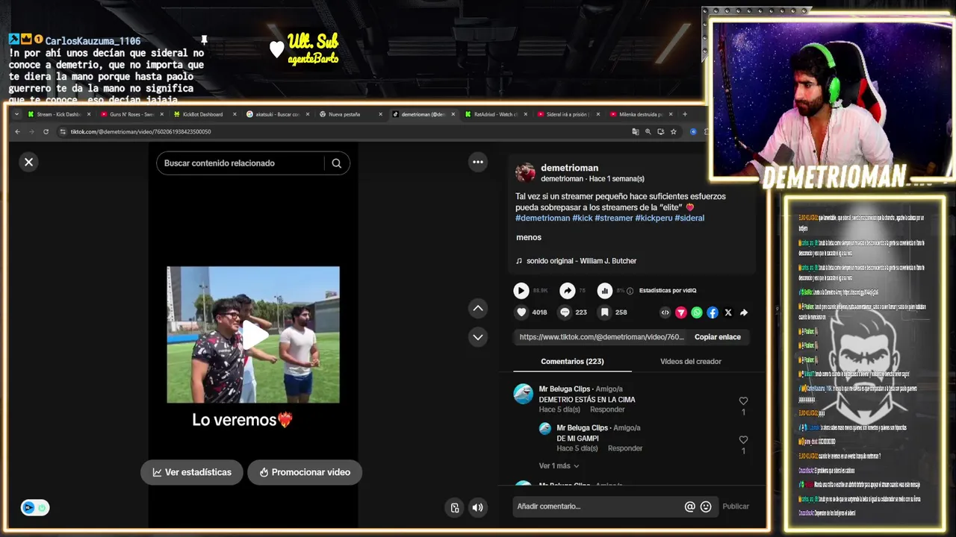This screenshot has width=956, height=537.
Task: Switch to 'KickBot Dashboard' browser tab
Action: [203, 114]
